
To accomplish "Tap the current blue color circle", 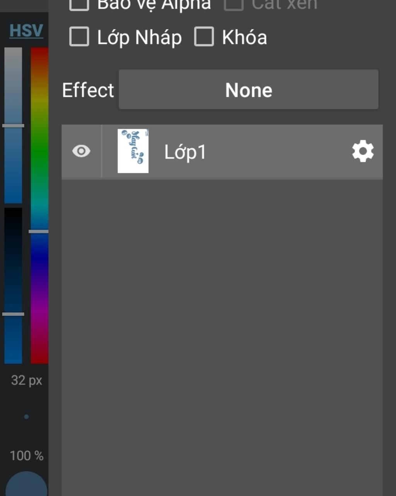I will click(26, 484).
